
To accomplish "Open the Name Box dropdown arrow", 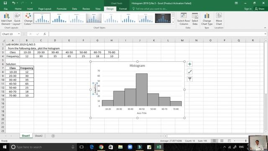I will point(19,34).
